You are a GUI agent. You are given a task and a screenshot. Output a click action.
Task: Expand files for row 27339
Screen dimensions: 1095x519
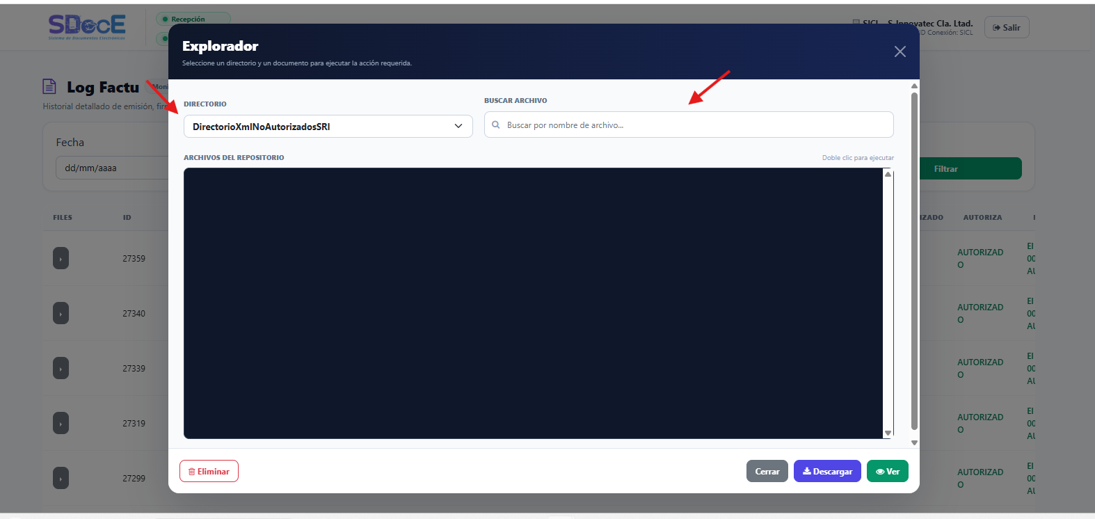click(x=61, y=368)
